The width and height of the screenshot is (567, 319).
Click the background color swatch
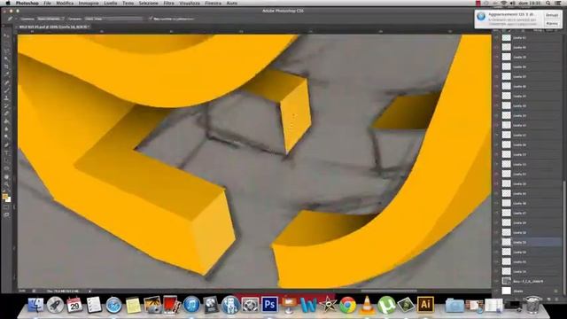tap(8, 199)
